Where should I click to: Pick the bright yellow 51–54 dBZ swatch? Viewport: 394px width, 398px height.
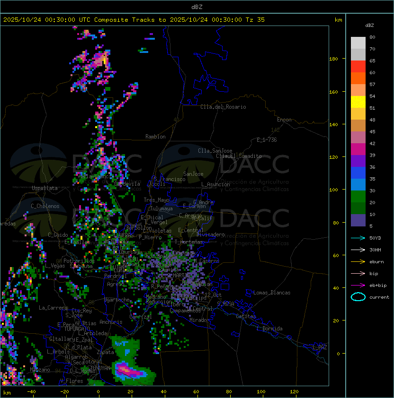point(358,102)
